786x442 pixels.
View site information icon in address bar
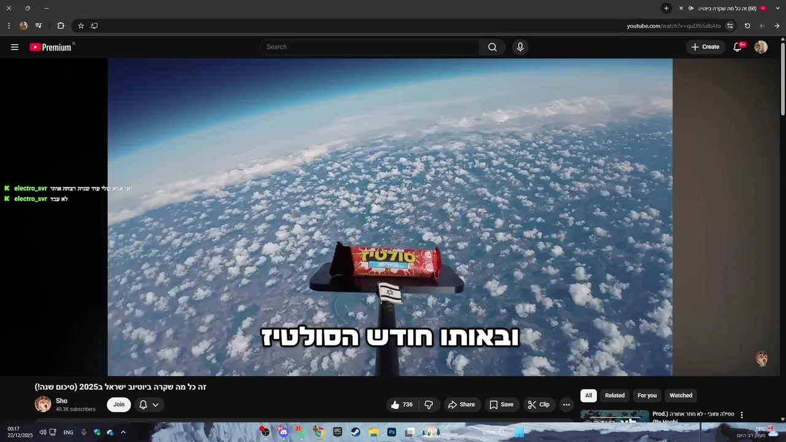click(730, 26)
